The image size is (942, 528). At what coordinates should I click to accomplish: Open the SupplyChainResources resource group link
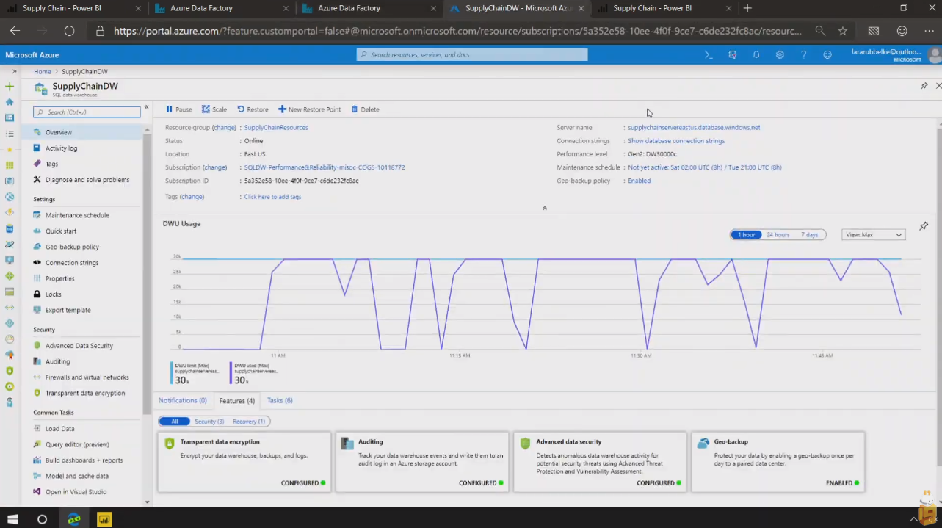click(x=276, y=128)
